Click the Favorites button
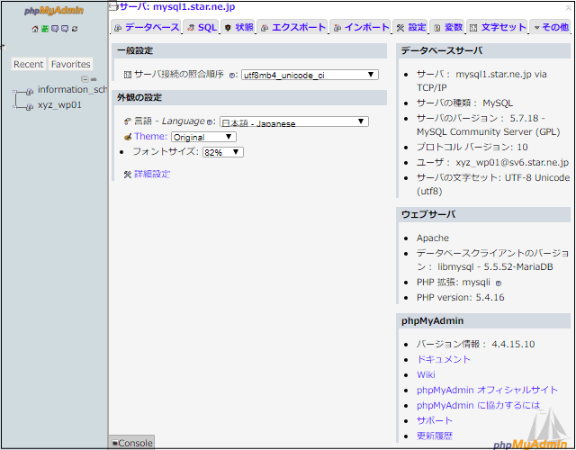This screenshot has width=576, height=450. [70, 64]
